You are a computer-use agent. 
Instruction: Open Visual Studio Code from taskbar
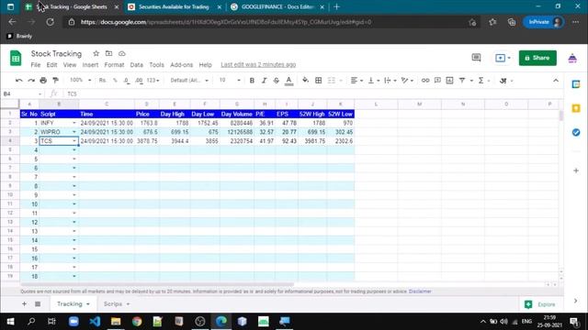(x=95, y=322)
